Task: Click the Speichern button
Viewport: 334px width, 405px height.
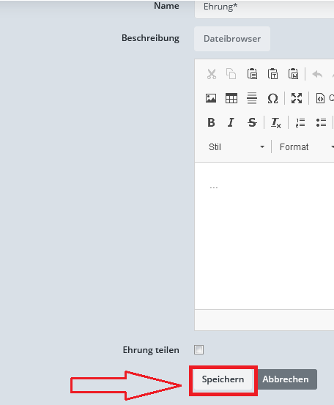Action: pyautogui.click(x=223, y=379)
